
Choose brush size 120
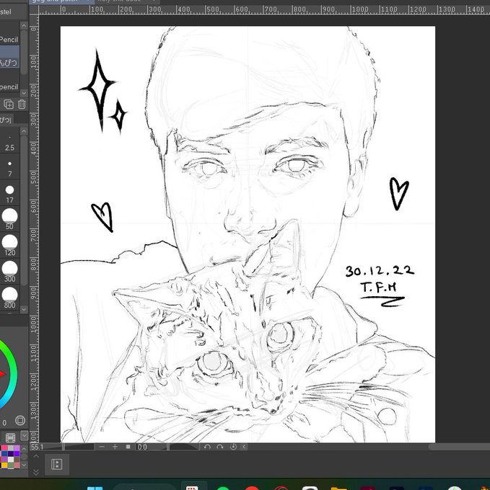click(9, 246)
